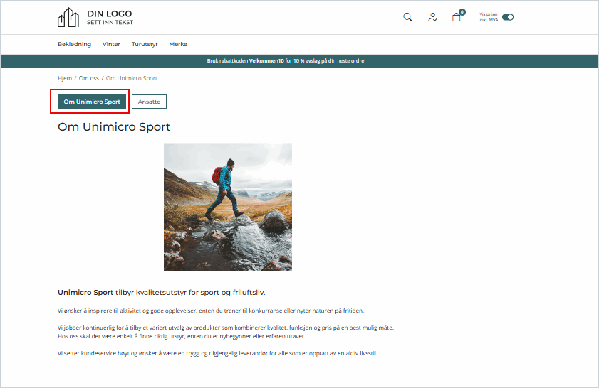The height and width of the screenshot is (388, 599).
Task: Open the Turutstyr menu
Action: point(145,44)
